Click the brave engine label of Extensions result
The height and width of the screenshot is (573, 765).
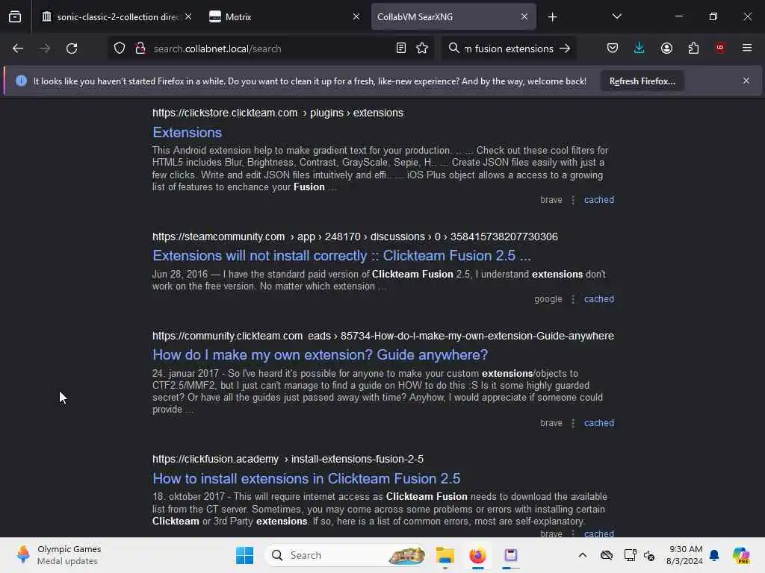(551, 200)
